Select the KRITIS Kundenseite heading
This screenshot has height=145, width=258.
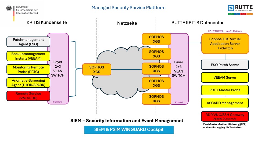coord(47,23)
